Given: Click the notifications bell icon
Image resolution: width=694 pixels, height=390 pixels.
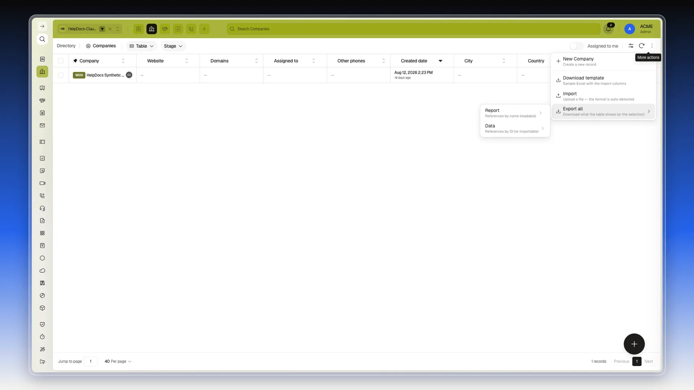Looking at the screenshot, I should (608, 29).
